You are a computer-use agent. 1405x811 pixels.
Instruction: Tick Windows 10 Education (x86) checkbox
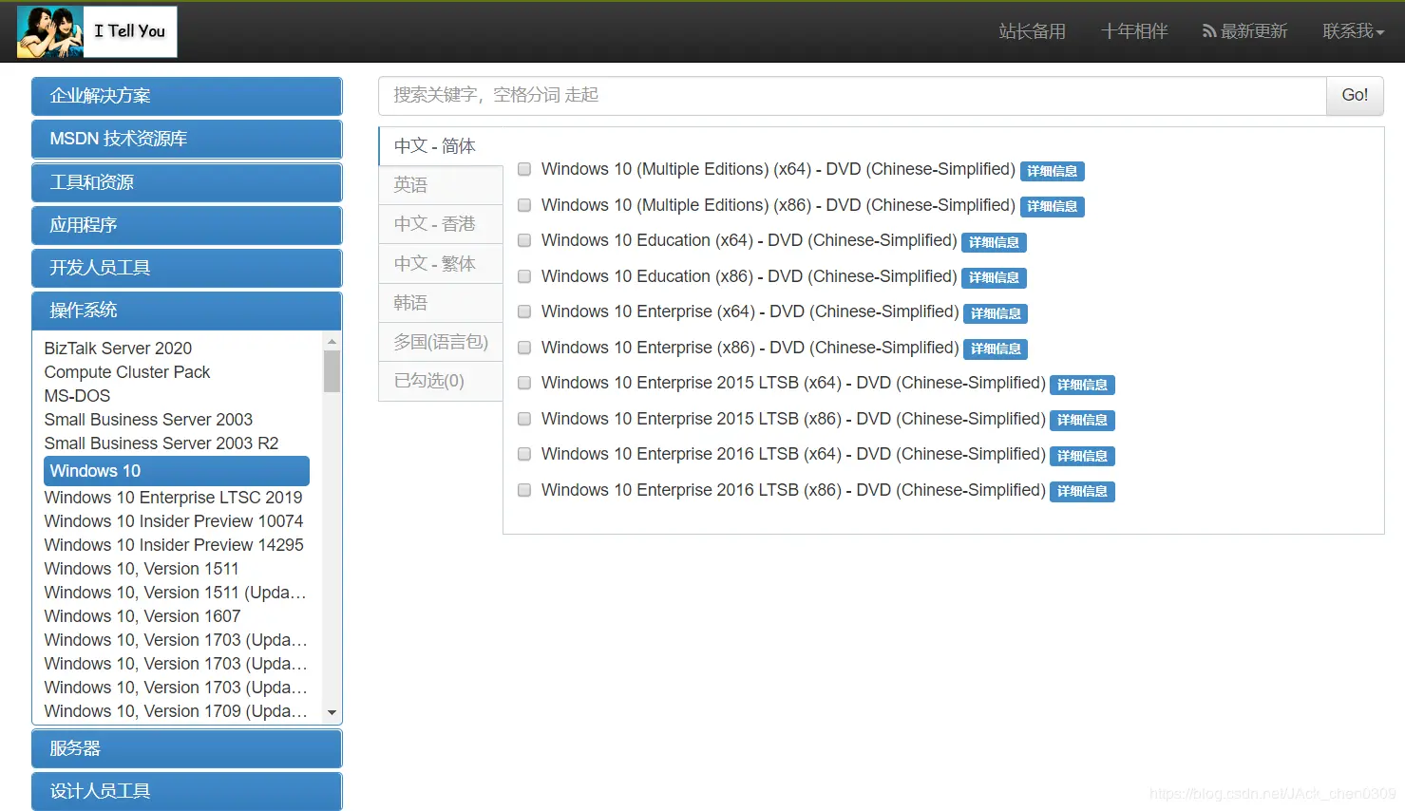[524, 276]
